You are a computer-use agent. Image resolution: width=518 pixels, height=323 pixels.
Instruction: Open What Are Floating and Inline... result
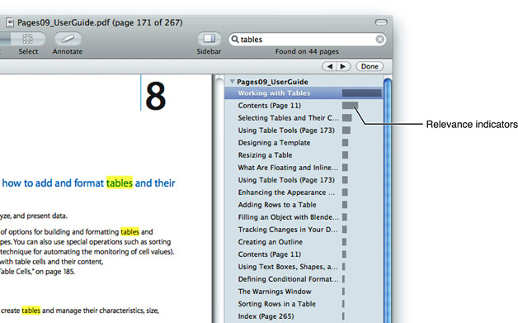pyautogui.click(x=304, y=168)
